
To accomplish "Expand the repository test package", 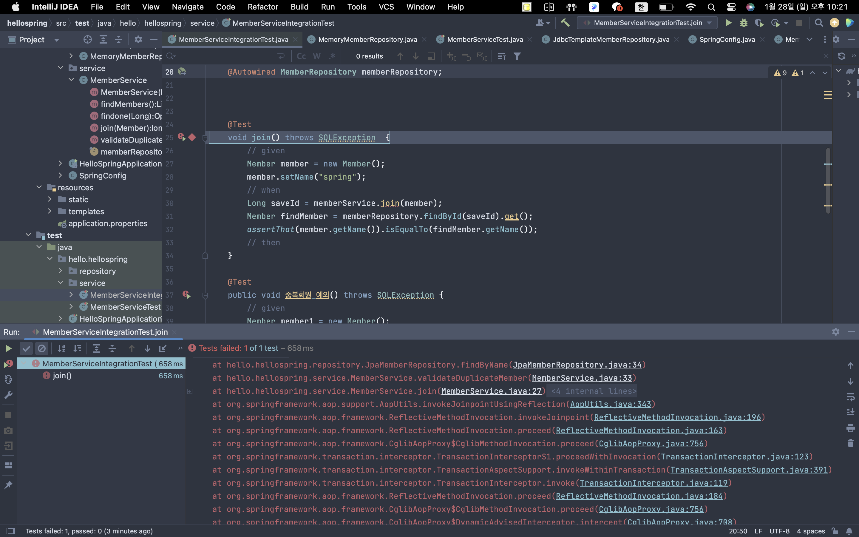I will [x=60, y=271].
